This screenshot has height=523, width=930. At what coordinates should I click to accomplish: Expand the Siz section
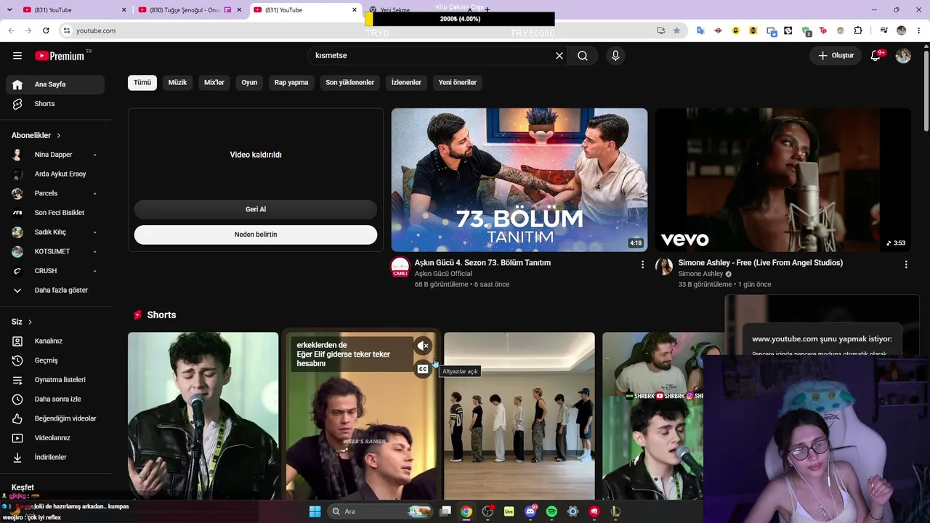click(x=22, y=322)
